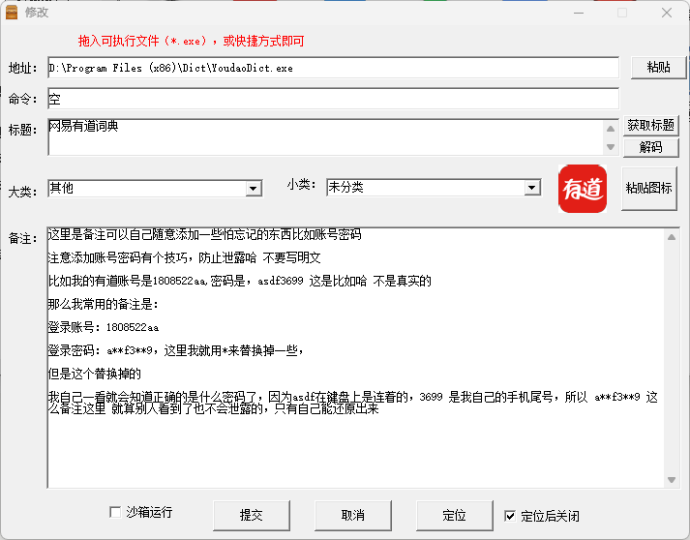This screenshot has width=690, height=540.
Task: Click the 粘贴图标 button
Action: coord(649,189)
